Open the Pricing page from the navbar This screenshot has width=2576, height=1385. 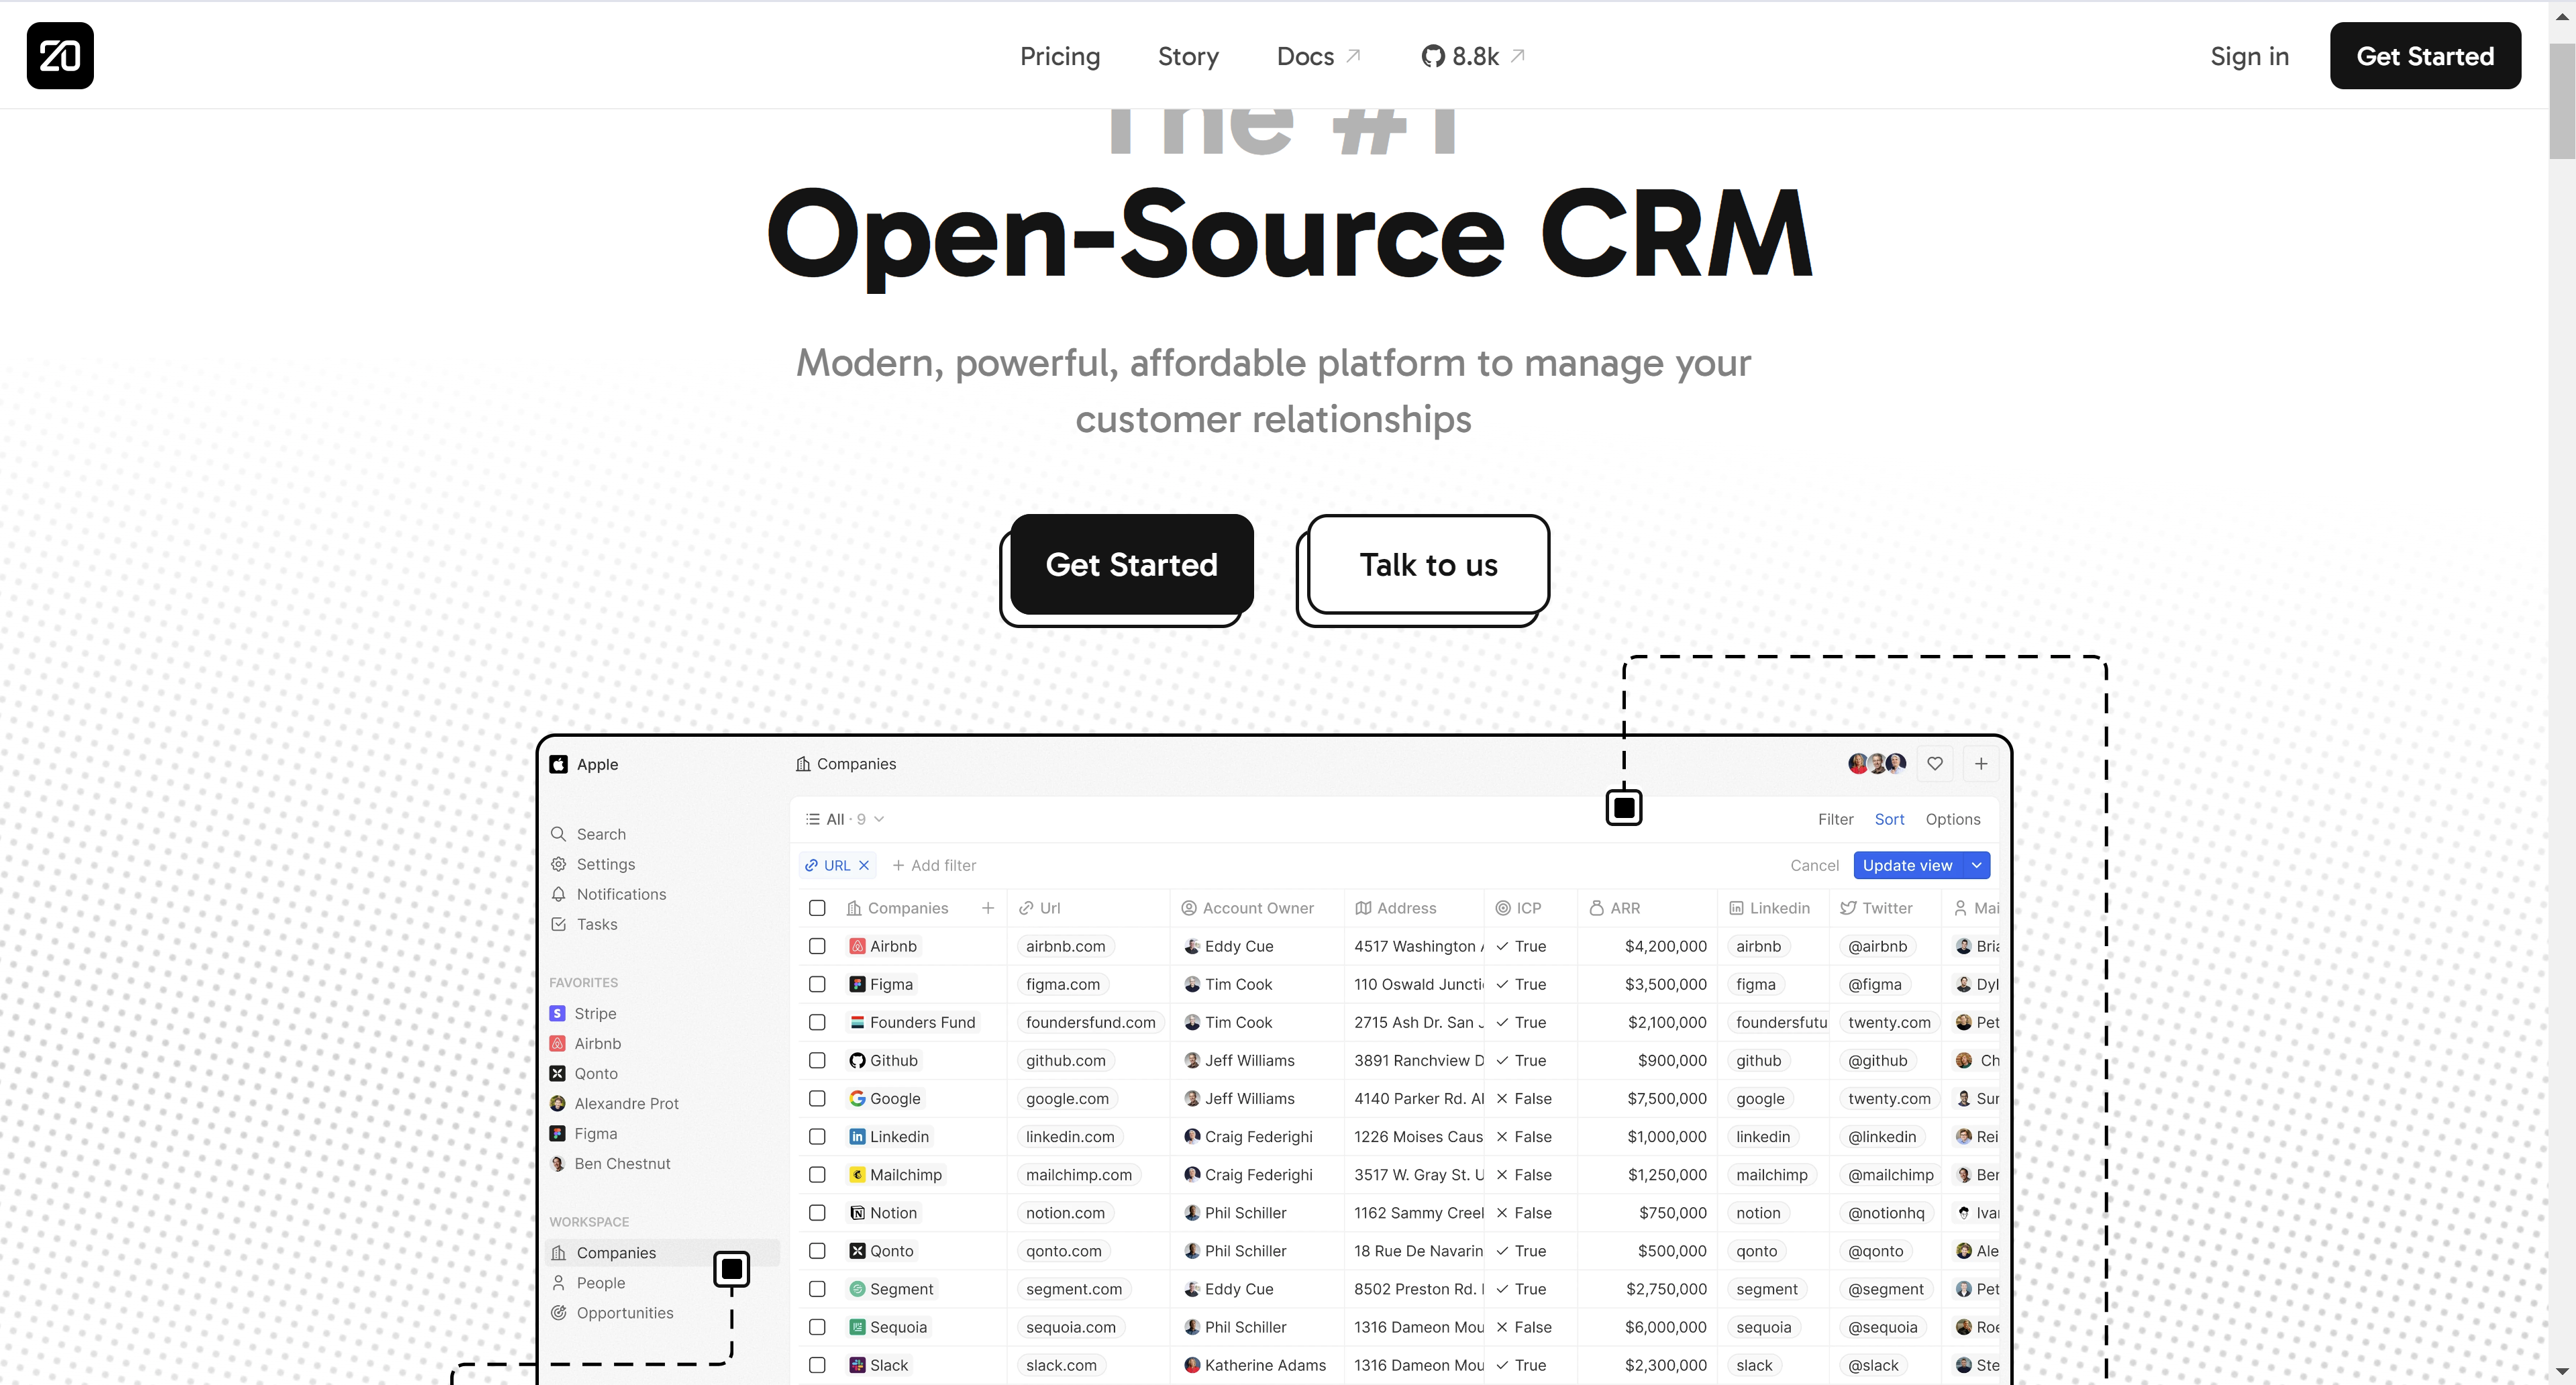point(1059,56)
